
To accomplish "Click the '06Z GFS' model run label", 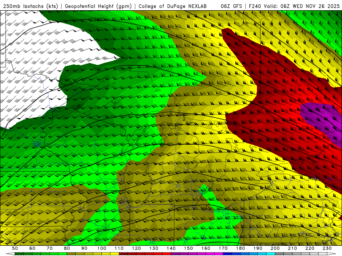I will (x=231, y=6).
